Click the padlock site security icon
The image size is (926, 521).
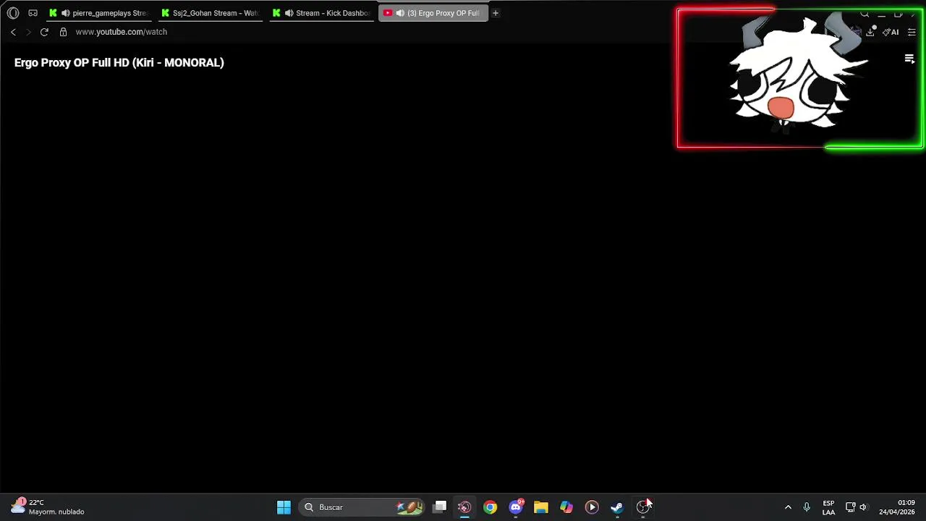click(63, 32)
